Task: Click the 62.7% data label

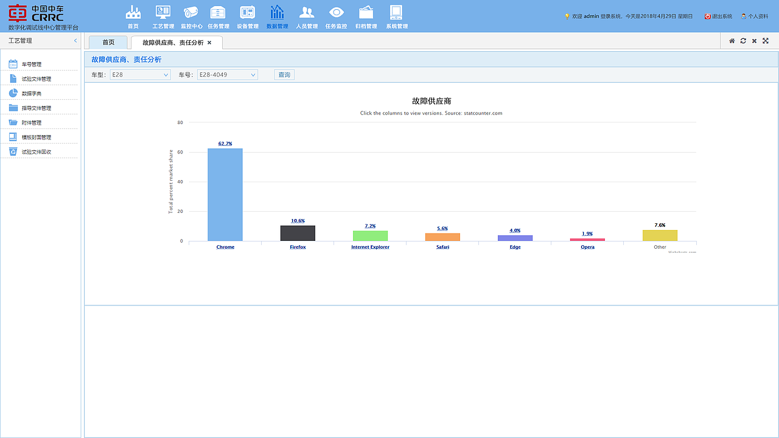Action: click(x=225, y=144)
